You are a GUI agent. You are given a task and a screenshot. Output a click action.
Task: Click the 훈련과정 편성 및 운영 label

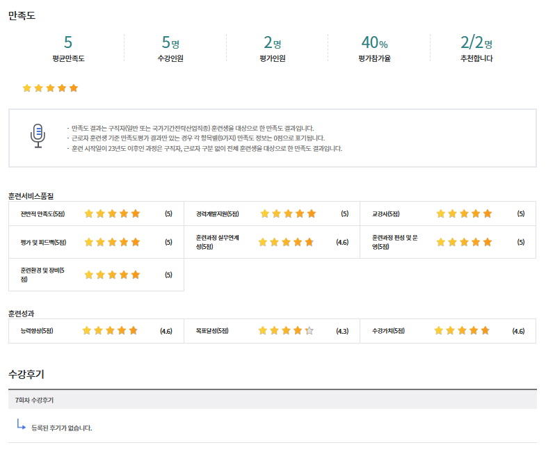(x=394, y=242)
